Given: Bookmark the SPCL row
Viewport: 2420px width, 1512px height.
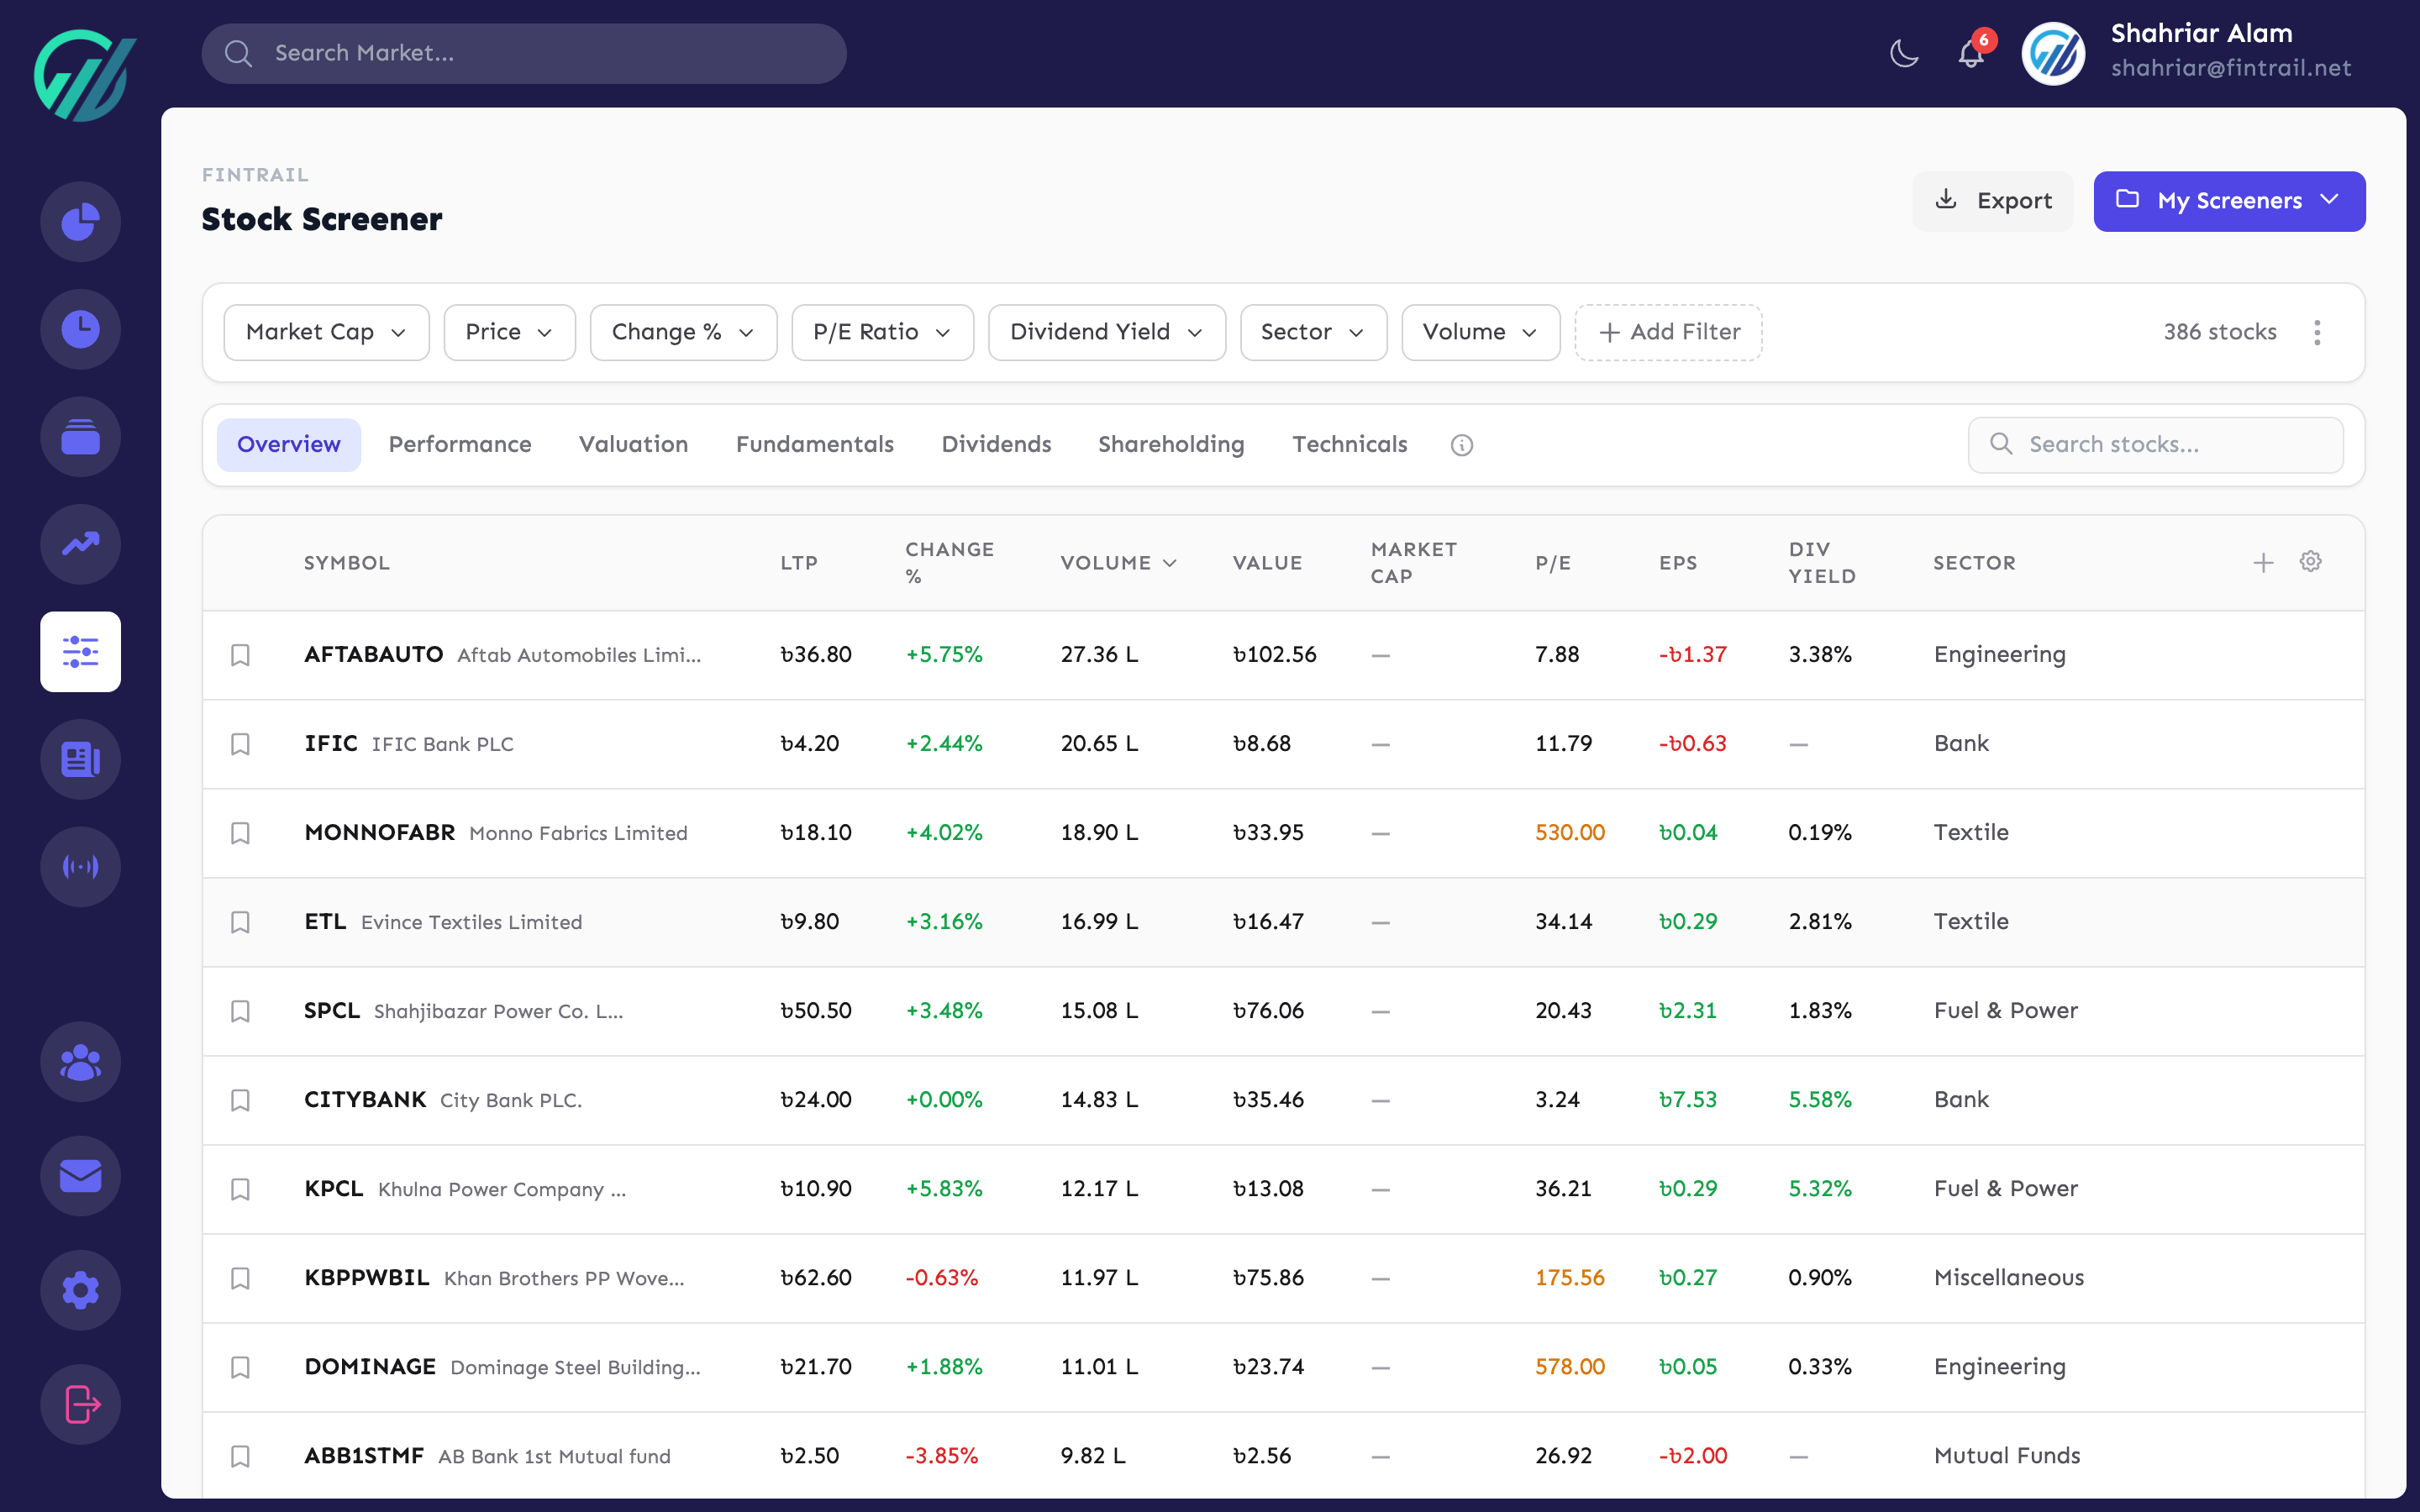Looking at the screenshot, I should point(240,1011).
